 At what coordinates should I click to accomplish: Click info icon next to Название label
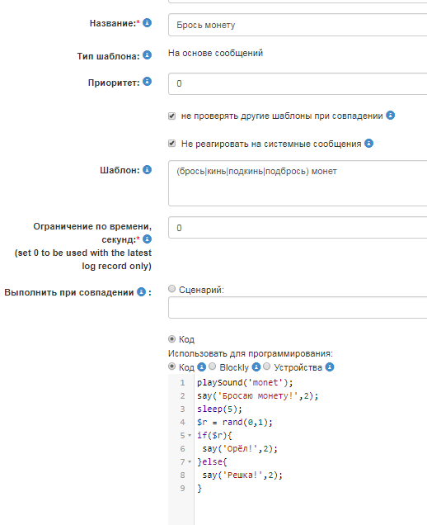(x=147, y=23)
